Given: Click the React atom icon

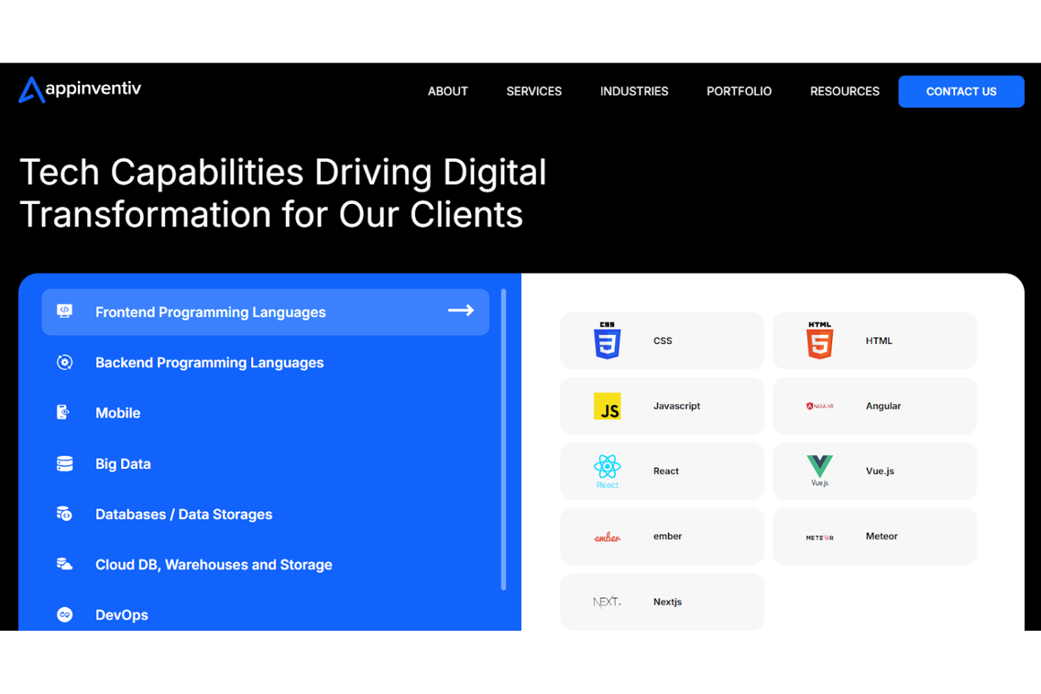Looking at the screenshot, I should coord(607,468).
